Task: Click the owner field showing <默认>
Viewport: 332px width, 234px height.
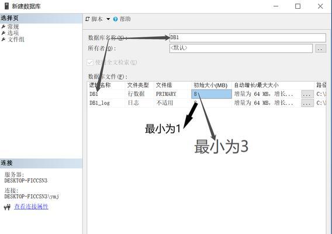Action: coord(241,49)
